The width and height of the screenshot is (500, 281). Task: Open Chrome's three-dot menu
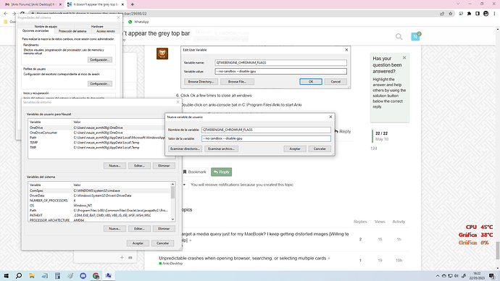pos(494,14)
